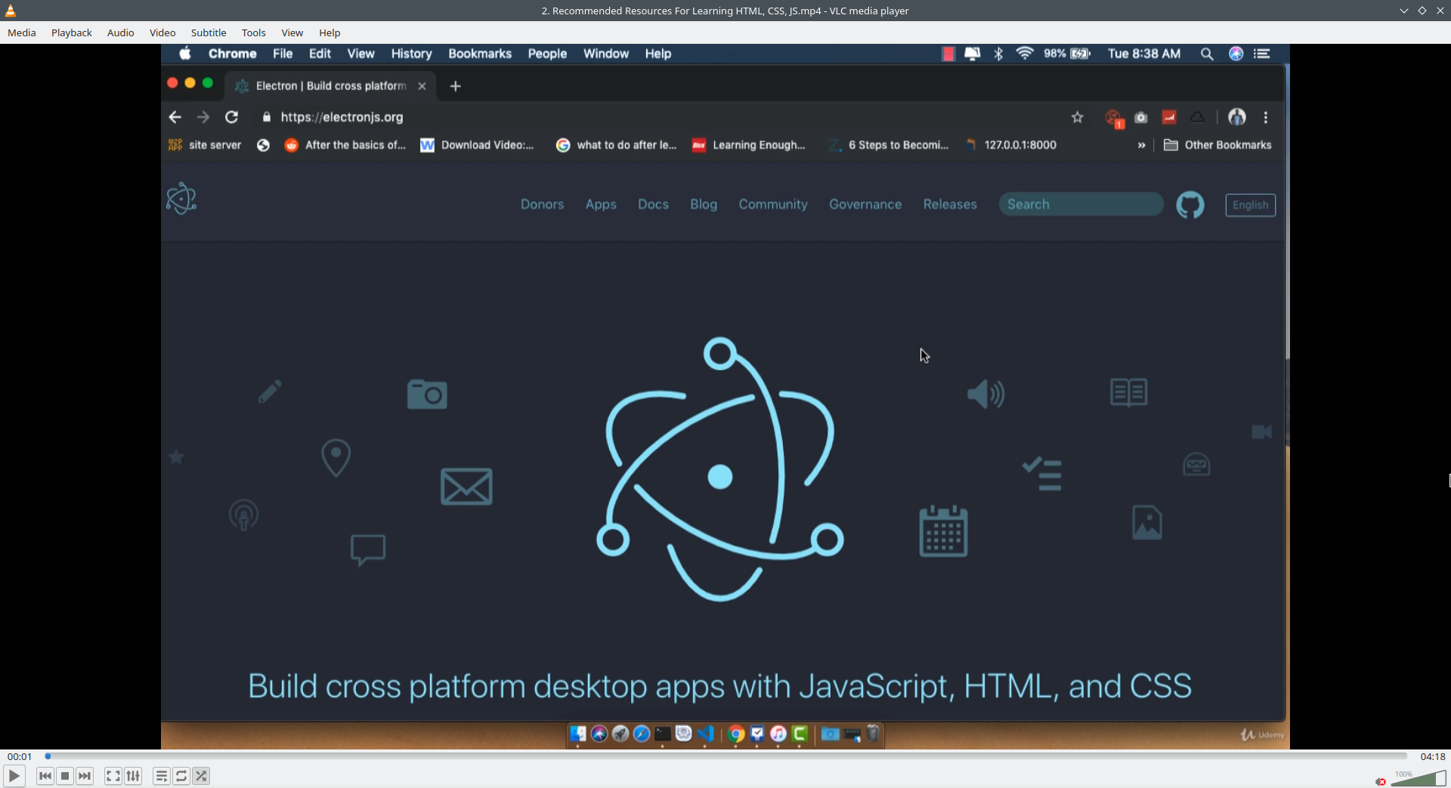Open a new Chrome tab
1451x788 pixels.
click(455, 86)
